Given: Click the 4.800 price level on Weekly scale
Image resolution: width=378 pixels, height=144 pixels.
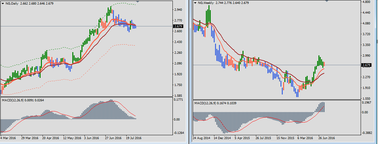Looking at the screenshot, I should (366, 2).
